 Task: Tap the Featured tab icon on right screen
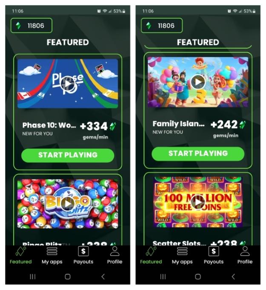click(151, 251)
